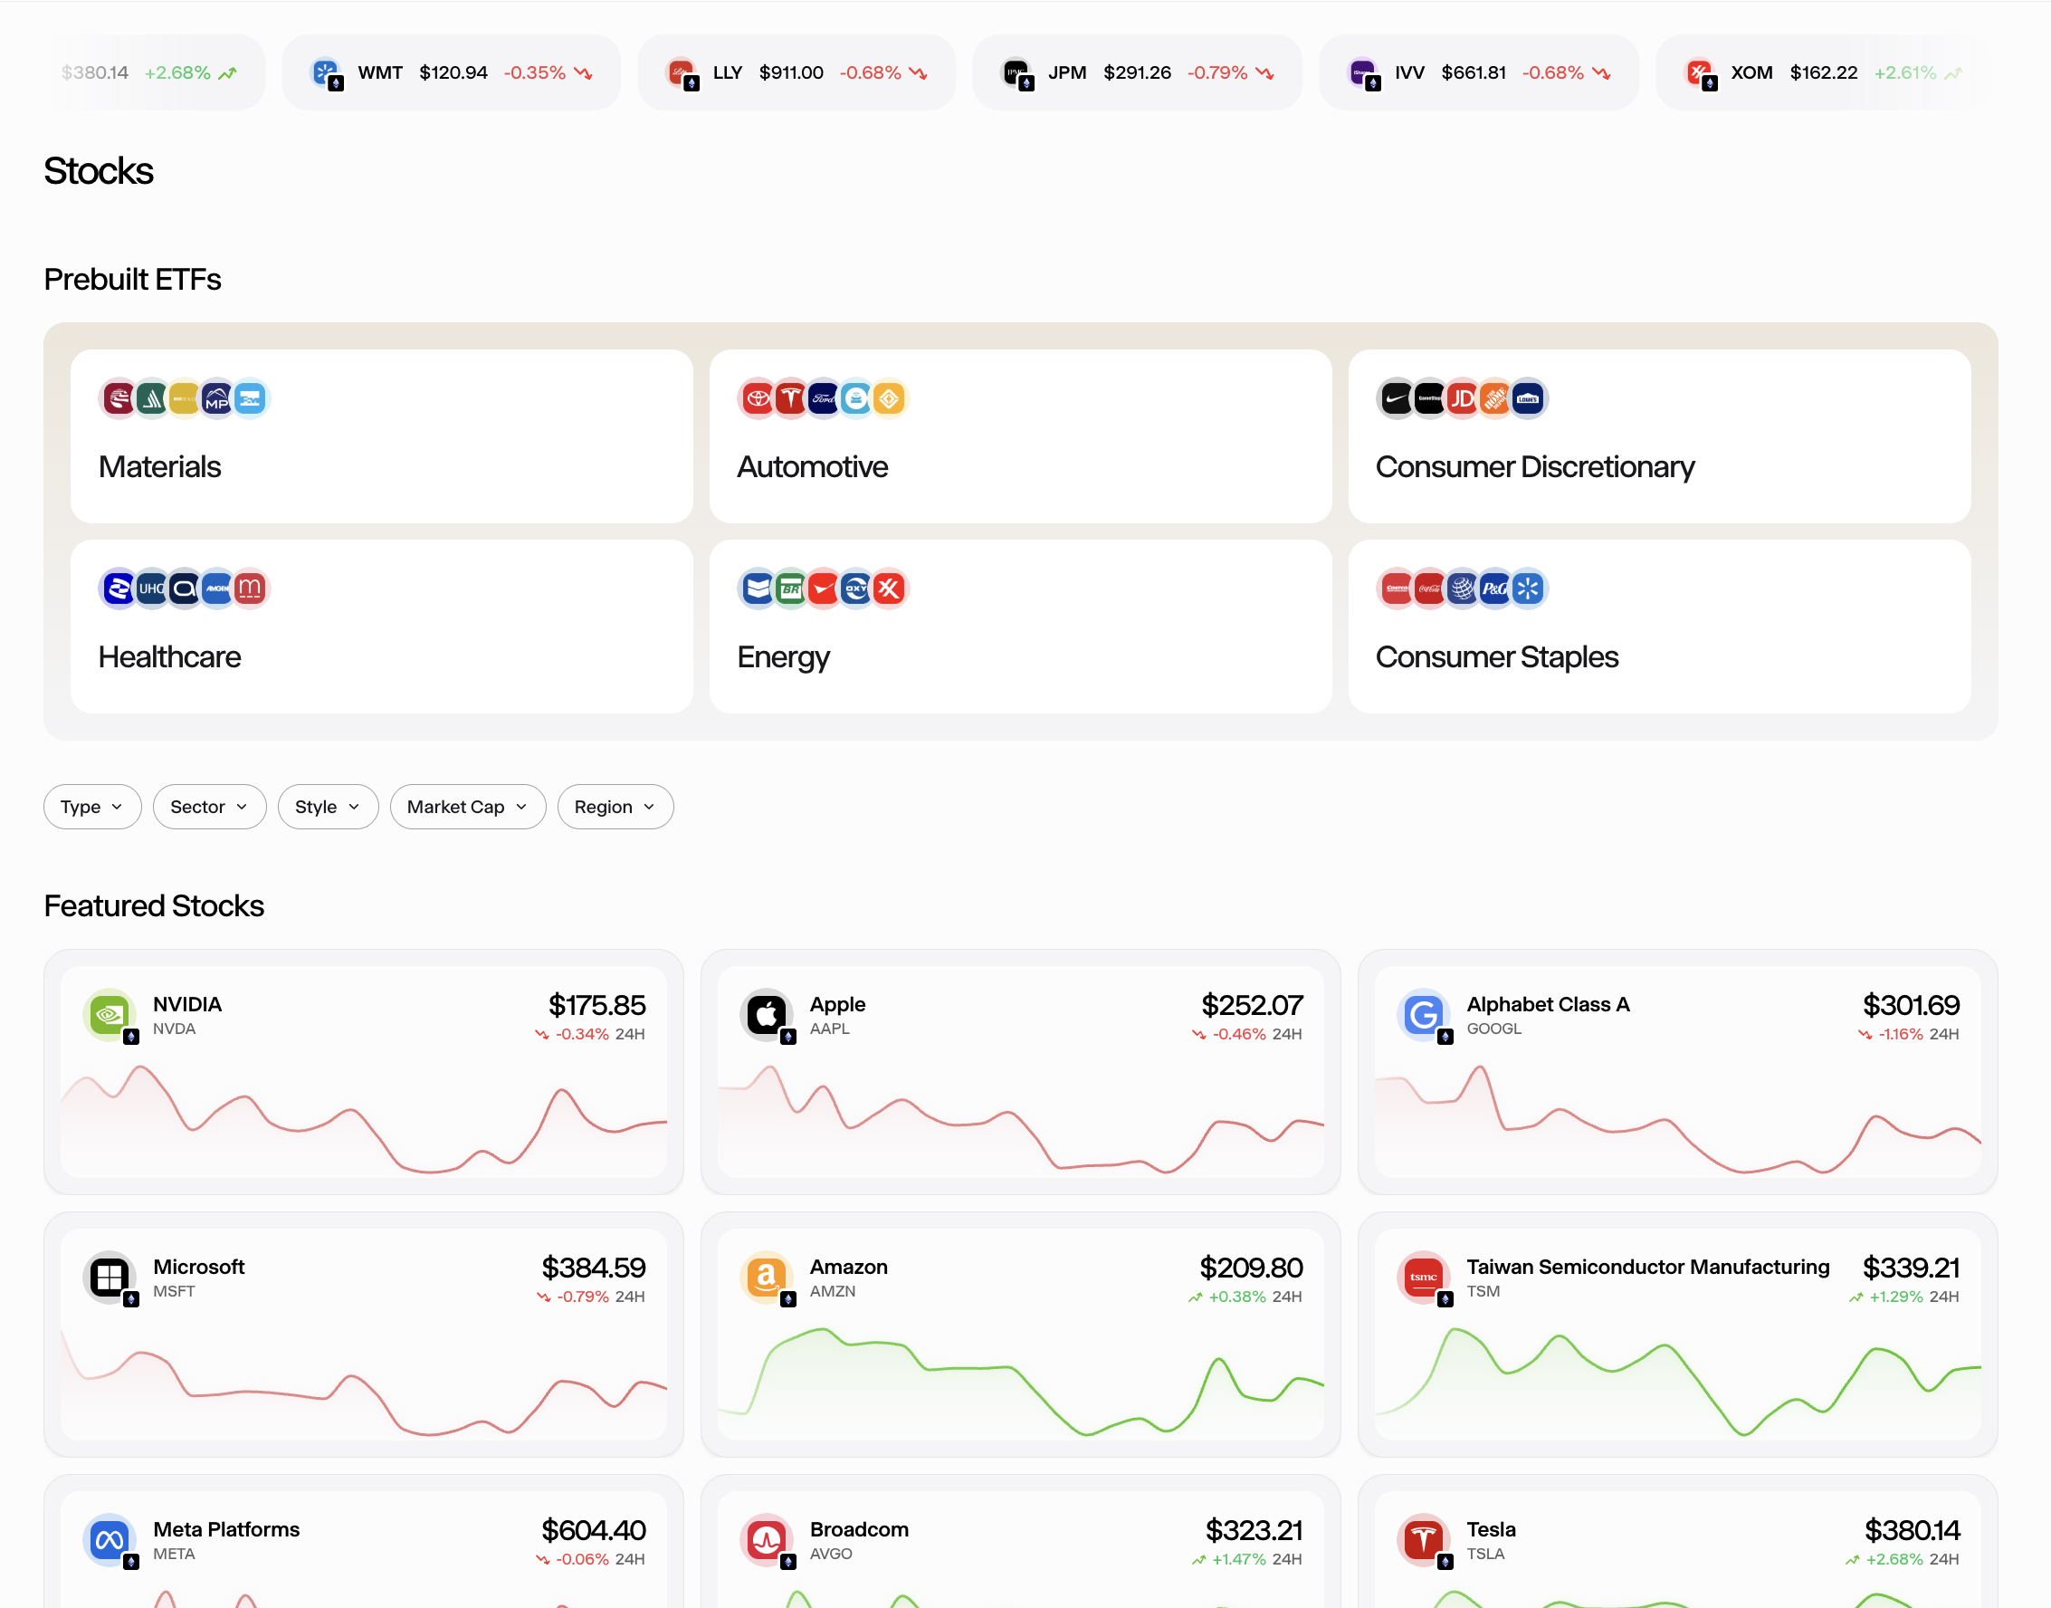Click the WMT ticker chip

point(451,72)
